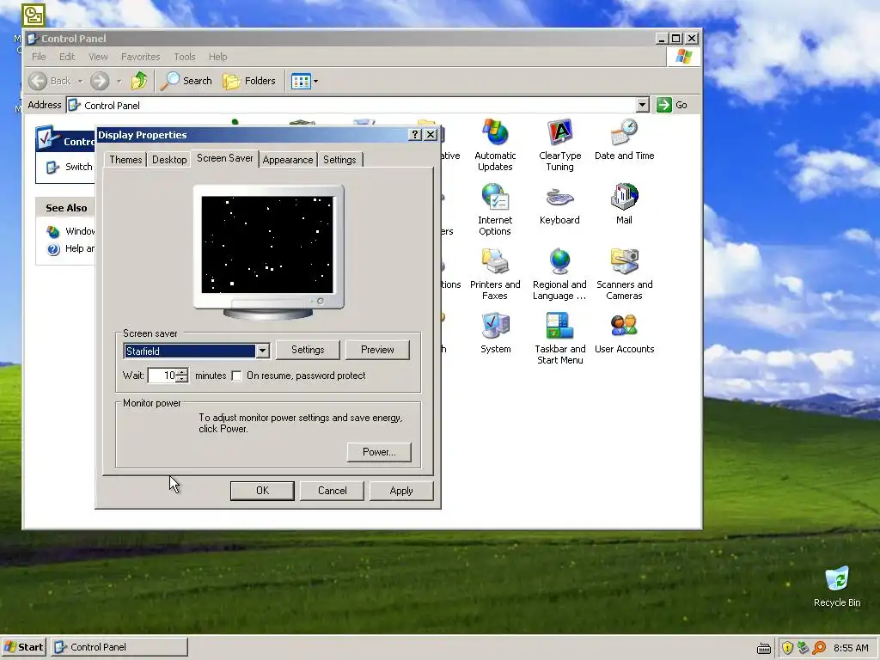Switch to the Settings tab
This screenshot has height=660, width=880.
point(339,159)
